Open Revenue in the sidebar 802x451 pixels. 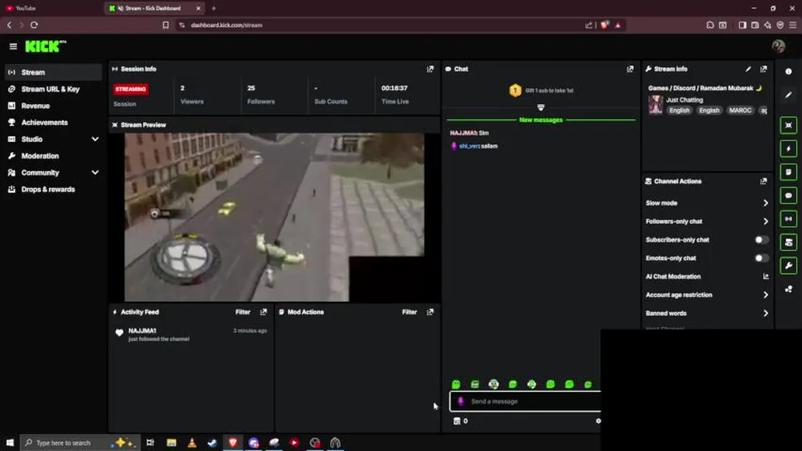(53, 106)
